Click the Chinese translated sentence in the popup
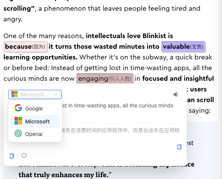The image size is (222, 179). [x=120, y=130]
